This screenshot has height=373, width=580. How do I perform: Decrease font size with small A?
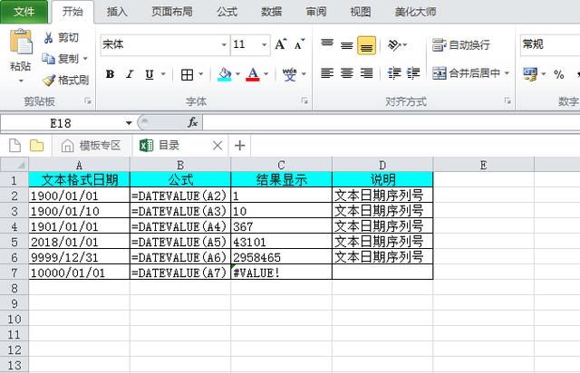(299, 44)
